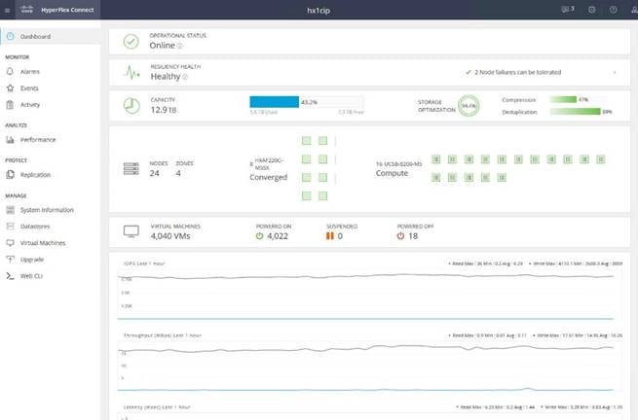The image size is (638, 420).
Task: Expand the Resiliency Health details chevron
Action: click(615, 73)
